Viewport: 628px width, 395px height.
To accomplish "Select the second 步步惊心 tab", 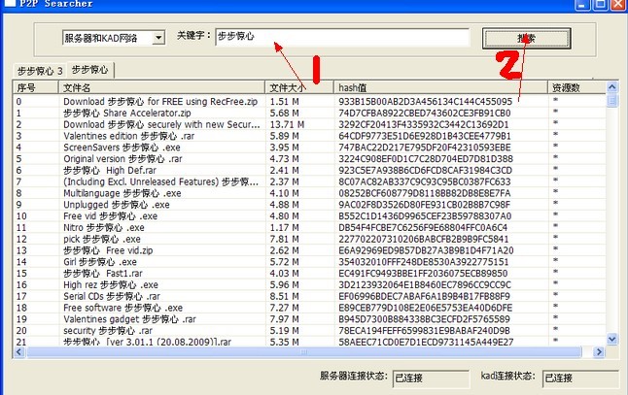I will [x=89, y=70].
